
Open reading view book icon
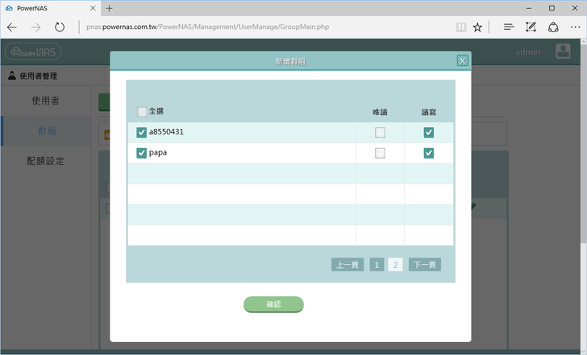461,27
